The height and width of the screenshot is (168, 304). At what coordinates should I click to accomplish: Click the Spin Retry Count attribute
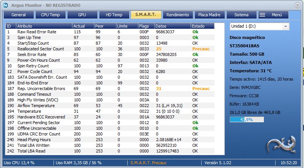tap(33, 66)
